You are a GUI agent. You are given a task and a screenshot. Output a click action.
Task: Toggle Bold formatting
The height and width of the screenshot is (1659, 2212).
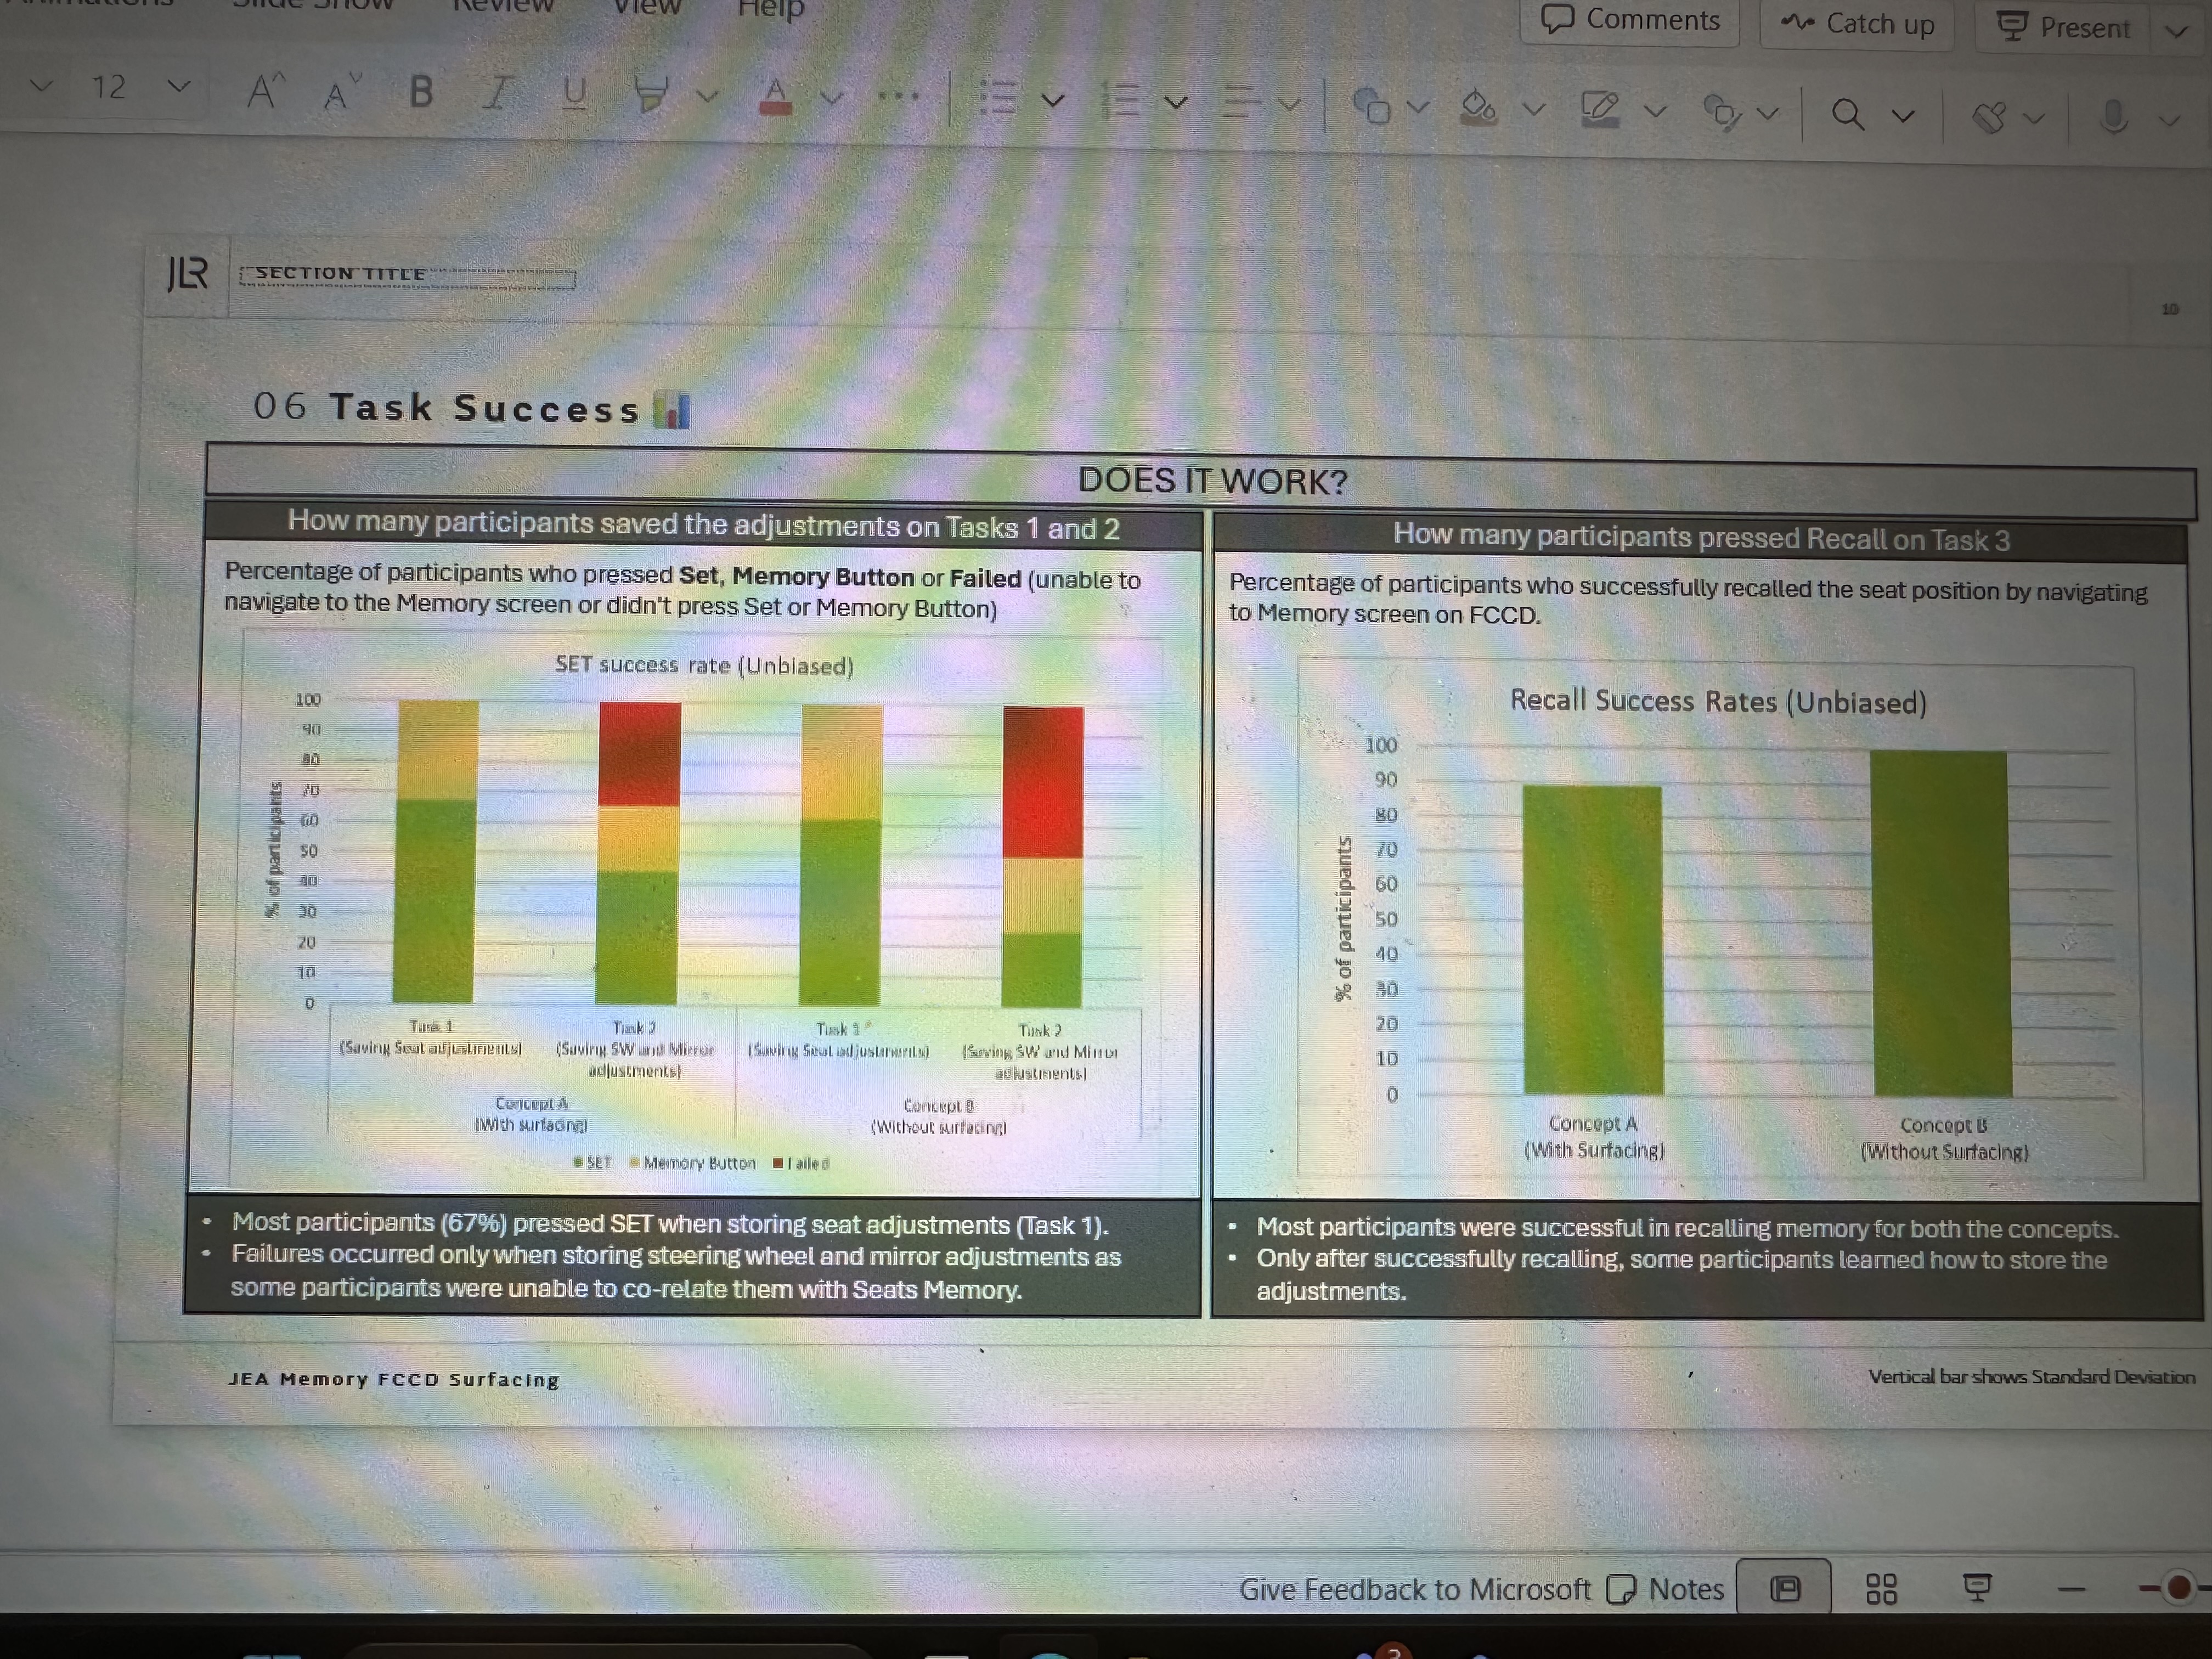pyautogui.click(x=421, y=92)
